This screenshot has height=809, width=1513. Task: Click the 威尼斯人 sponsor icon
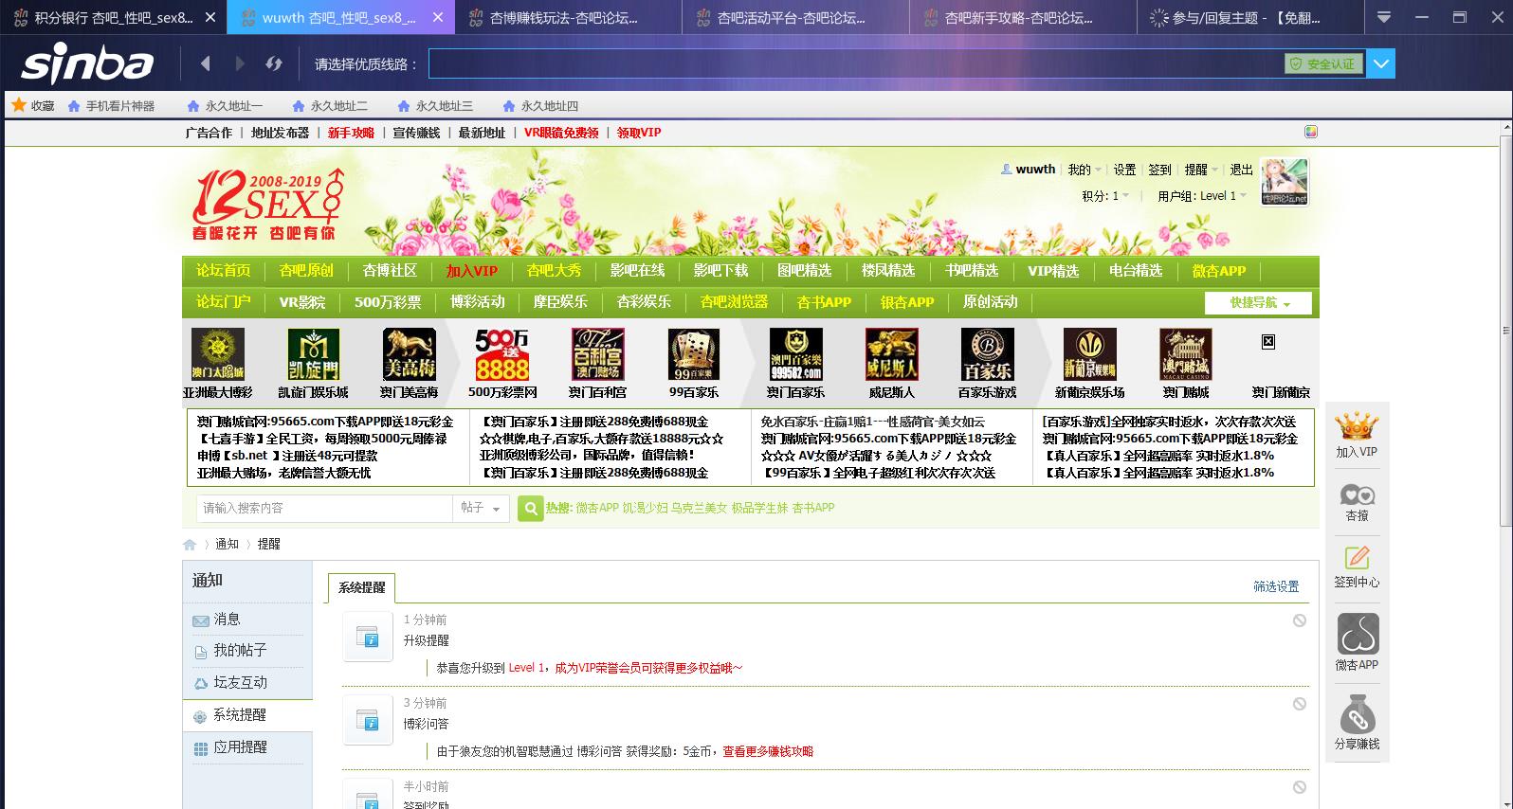coord(892,354)
